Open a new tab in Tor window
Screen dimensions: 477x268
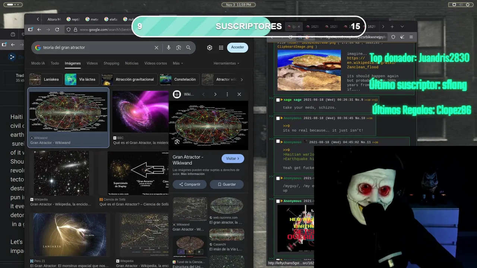(392, 27)
